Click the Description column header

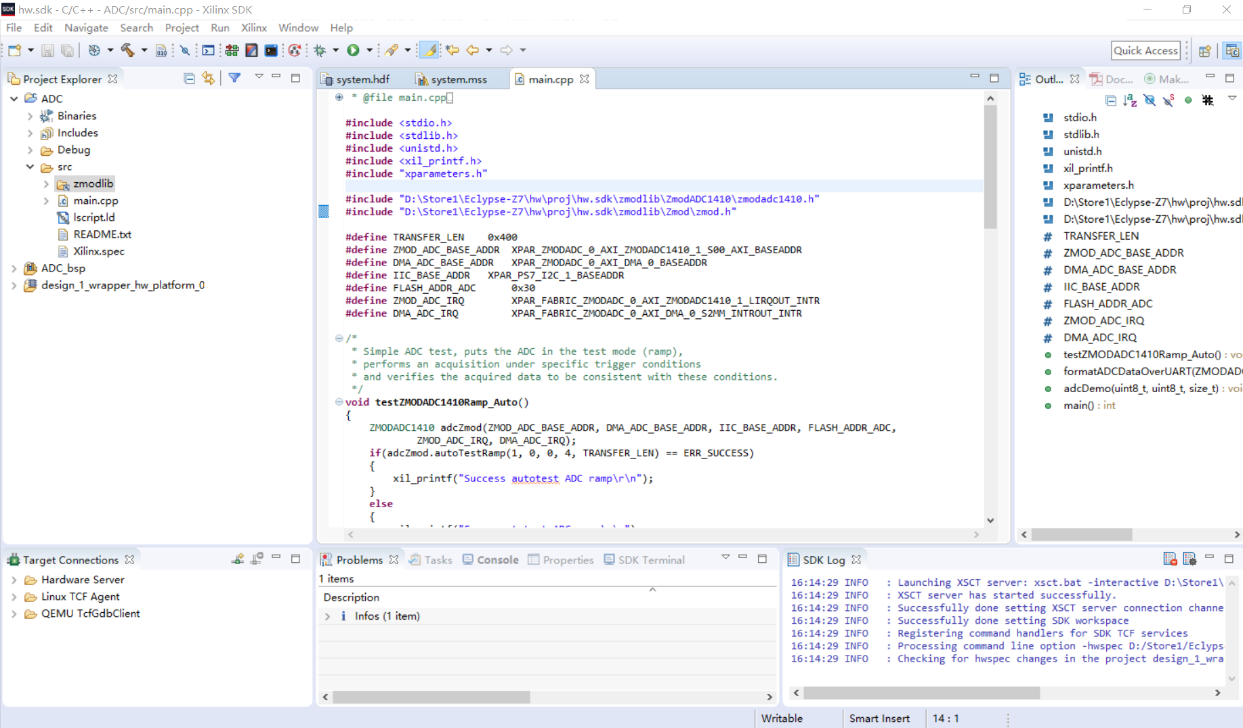click(x=351, y=597)
